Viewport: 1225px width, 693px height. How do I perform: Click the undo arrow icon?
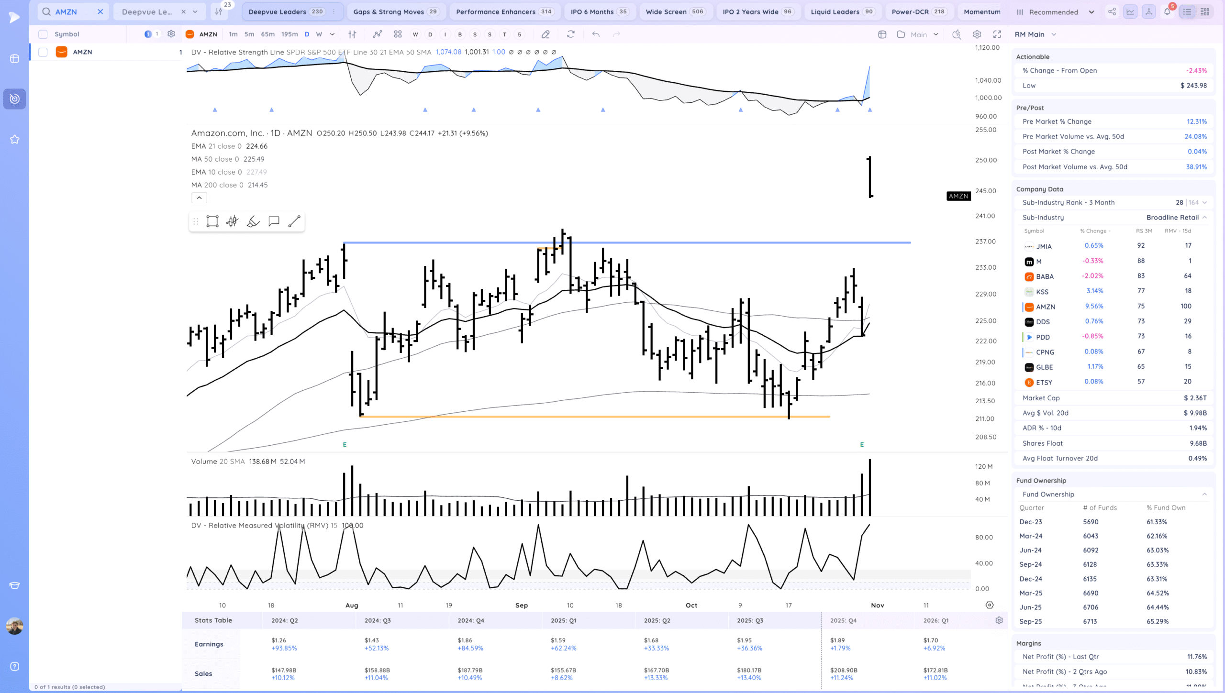(x=596, y=34)
